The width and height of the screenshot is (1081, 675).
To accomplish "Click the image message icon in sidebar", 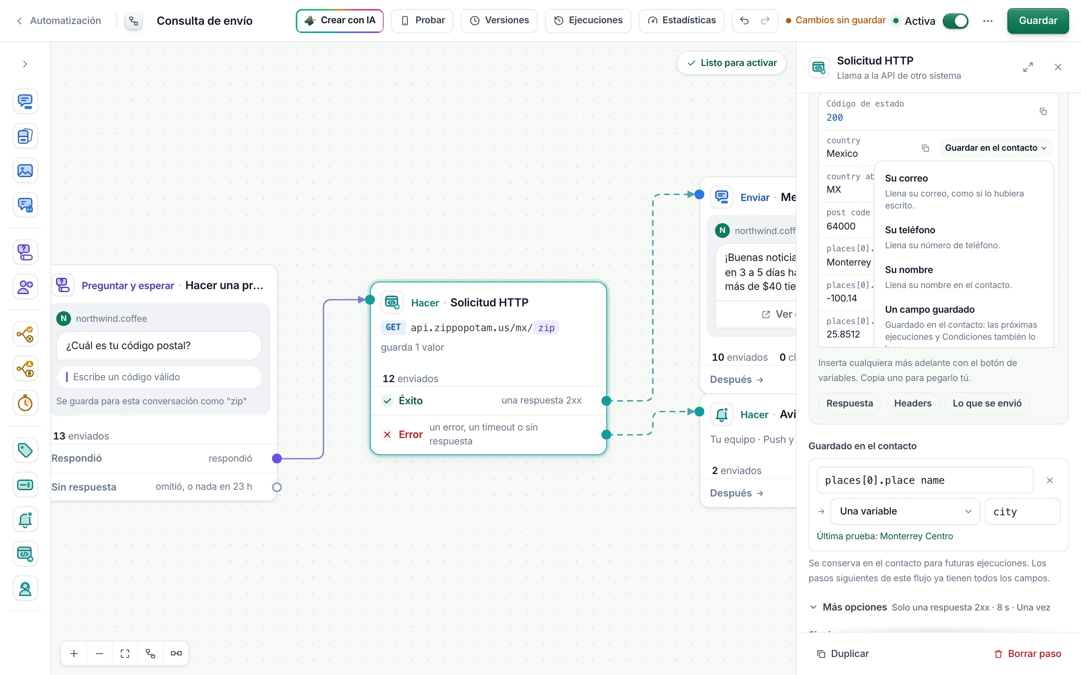I will coord(25,171).
